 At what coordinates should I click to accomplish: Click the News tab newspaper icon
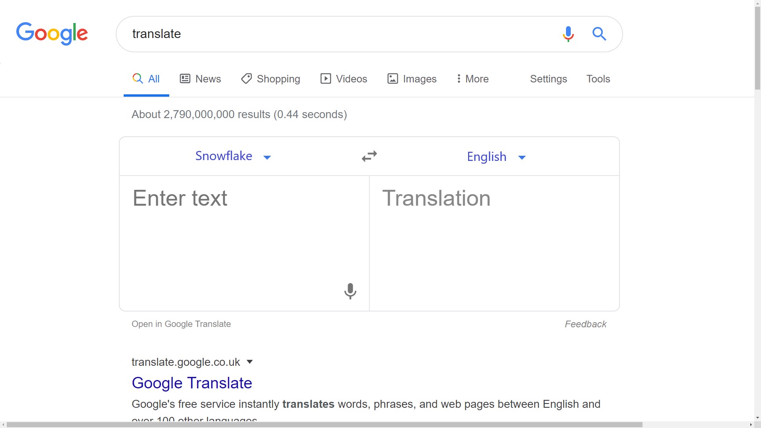tap(185, 78)
